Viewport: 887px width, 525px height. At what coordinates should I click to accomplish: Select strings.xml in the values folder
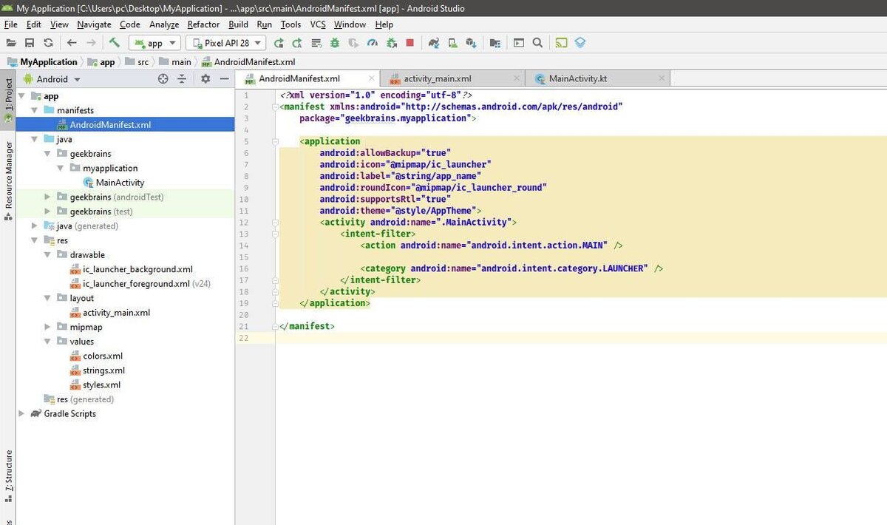point(103,370)
